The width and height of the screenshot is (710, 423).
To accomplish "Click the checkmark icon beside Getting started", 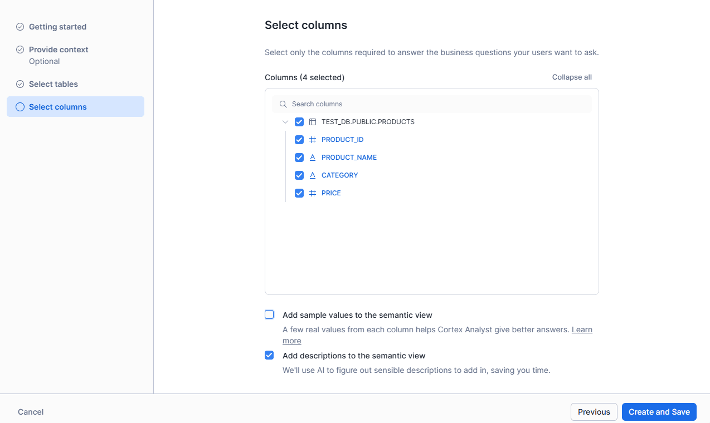I will (x=20, y=27).
